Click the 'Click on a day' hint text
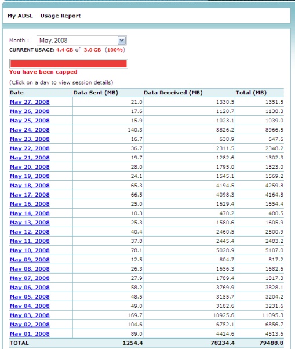 [x=61, y=82]
